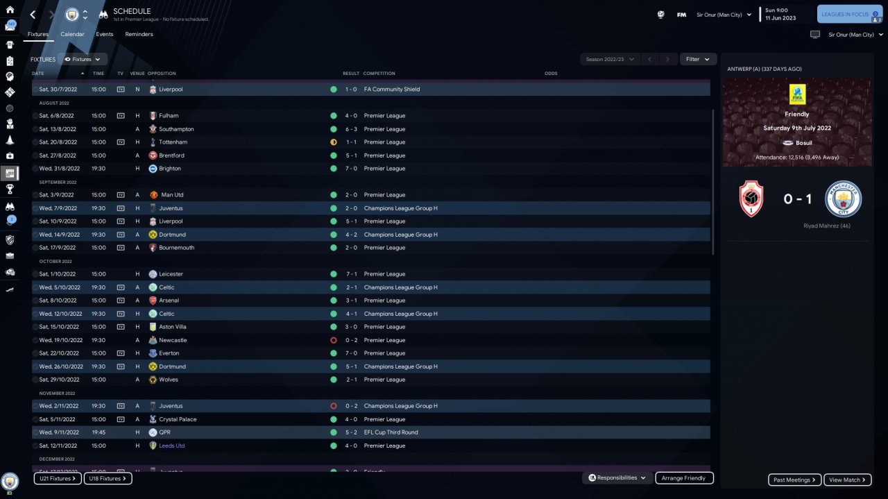Open U21 Fixtures

[58, 479]
